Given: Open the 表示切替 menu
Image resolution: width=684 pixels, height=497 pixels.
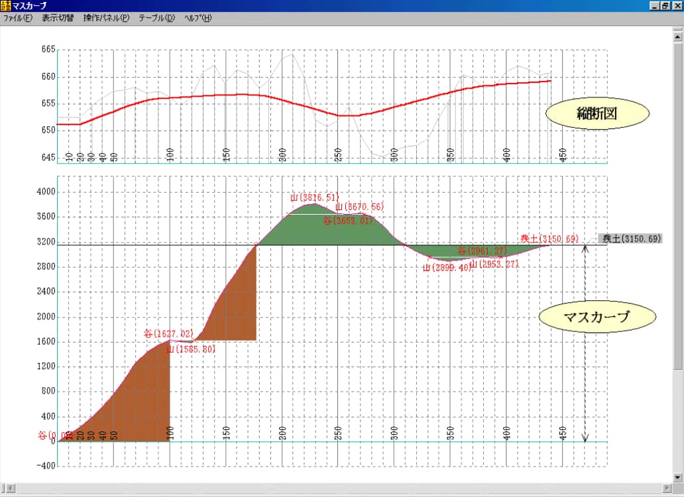Looking at the screenshot, I should click(x=58, y=18).
